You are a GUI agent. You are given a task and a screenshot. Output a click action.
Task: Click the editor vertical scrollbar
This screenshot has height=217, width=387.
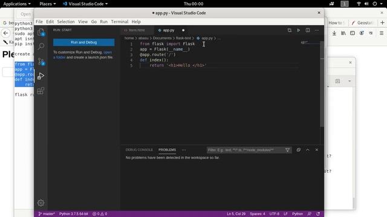(322, 84)
